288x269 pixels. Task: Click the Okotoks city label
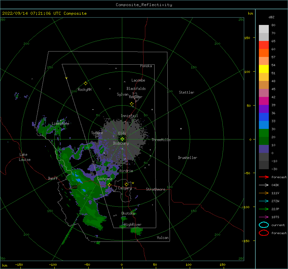pyautogui.click(x=128, y=213)
